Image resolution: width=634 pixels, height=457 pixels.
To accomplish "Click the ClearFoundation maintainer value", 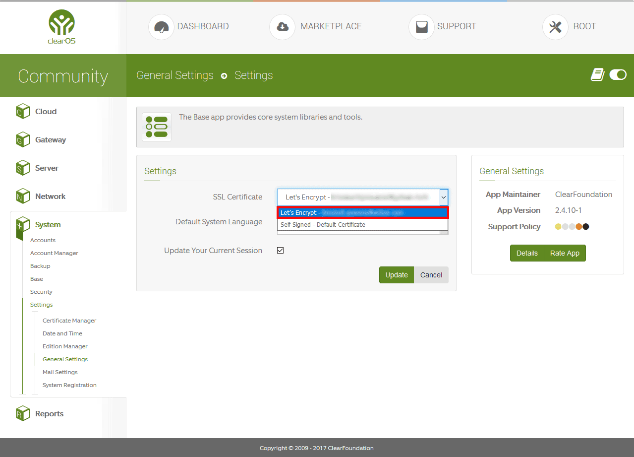I will [583, 195].
